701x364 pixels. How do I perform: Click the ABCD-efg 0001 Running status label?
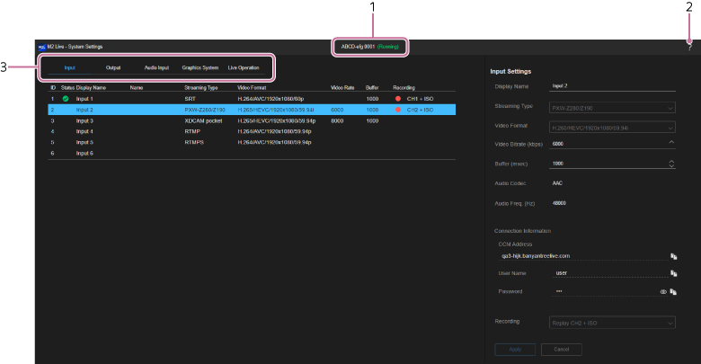[x=369, y=47]
